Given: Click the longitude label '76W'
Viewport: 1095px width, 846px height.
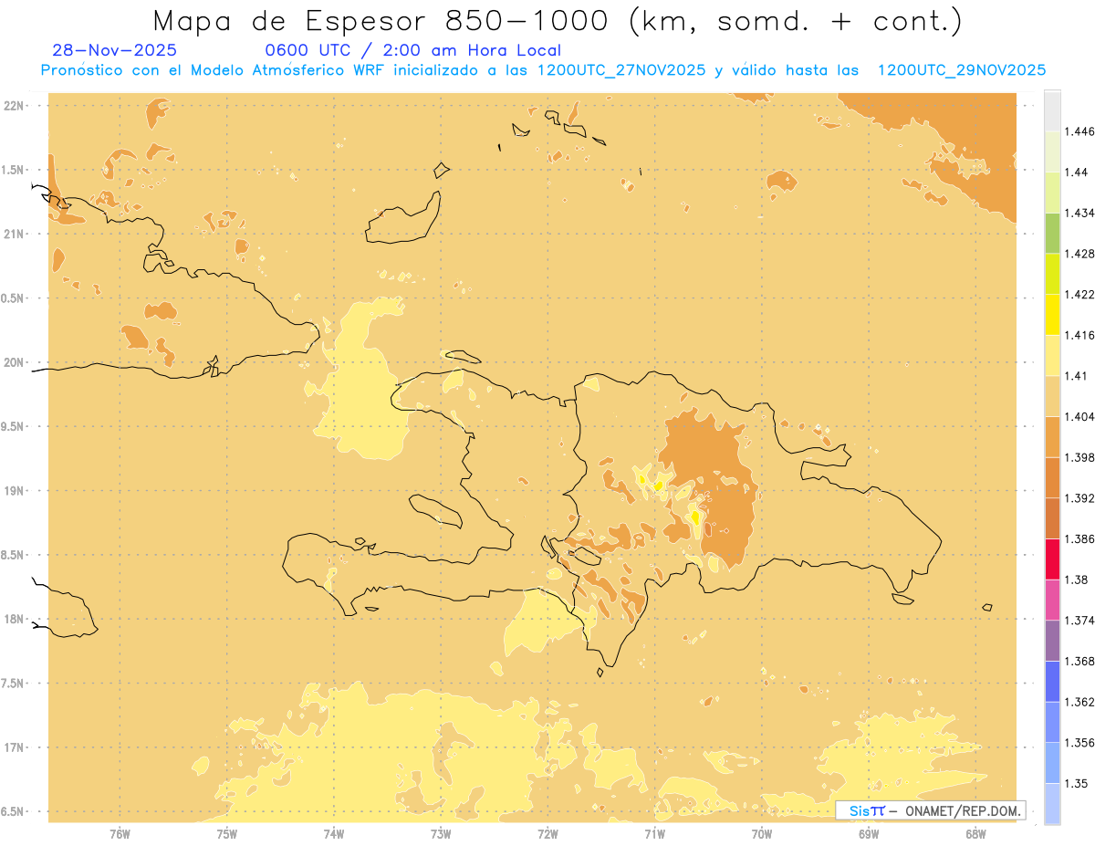Looking at the screenshot, I should 120,832.
